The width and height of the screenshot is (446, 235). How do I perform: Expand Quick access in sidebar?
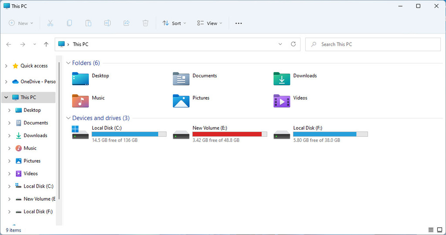coord(6,66)
